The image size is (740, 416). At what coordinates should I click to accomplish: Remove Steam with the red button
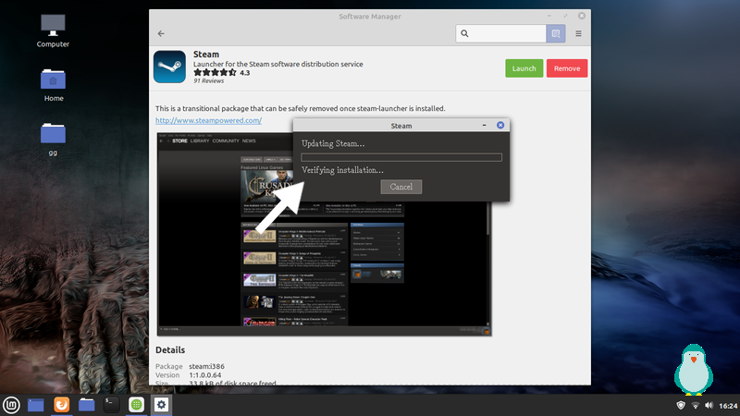[x=567, y=68]
